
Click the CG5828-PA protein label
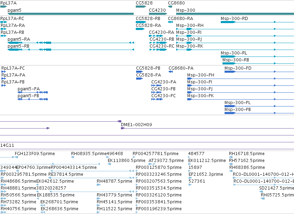[149, 75]
